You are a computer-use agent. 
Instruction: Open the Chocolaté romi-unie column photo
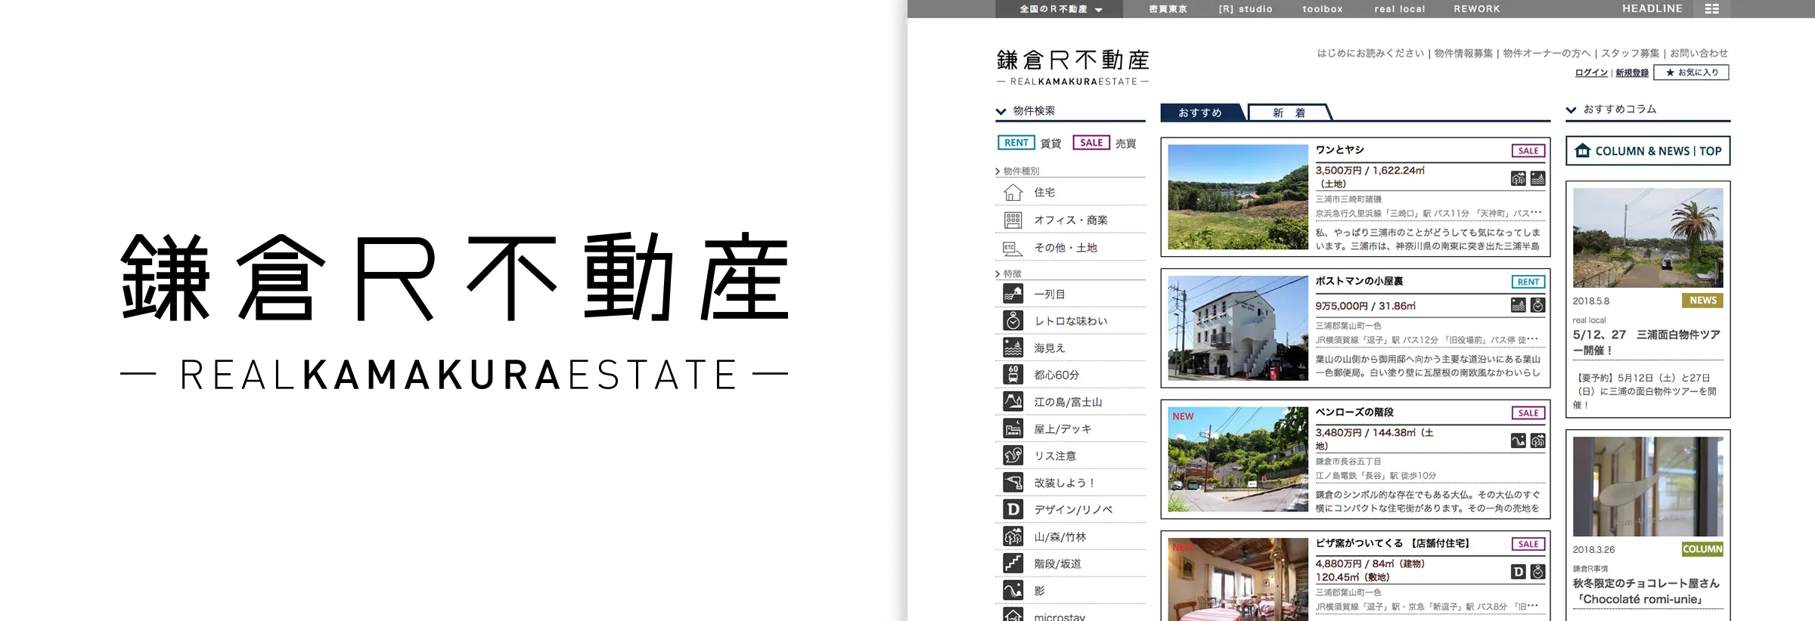coord(1648,487)
